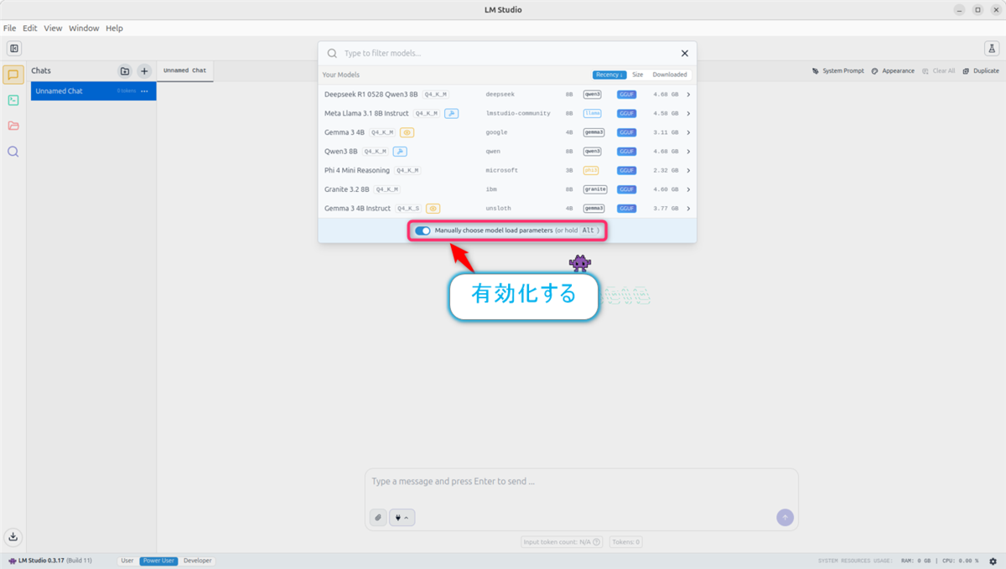
Task: Open the integrations plug dropdown in message box
Action: (402, 518)
